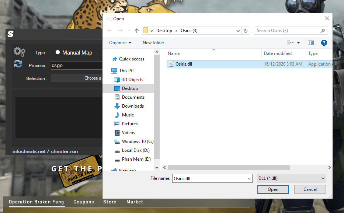This screenshot has height=213, width=344.
Task: Select the Manual Map radio button
Action: click(x=58, y=52)
